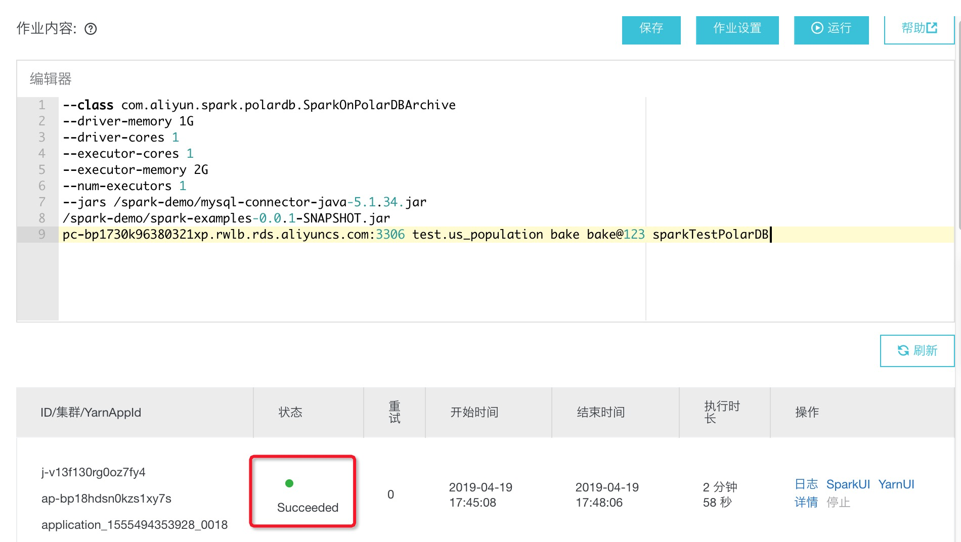Open the YarnUI link
Viewport: 961px width, 542px height.
coord(896,484)
